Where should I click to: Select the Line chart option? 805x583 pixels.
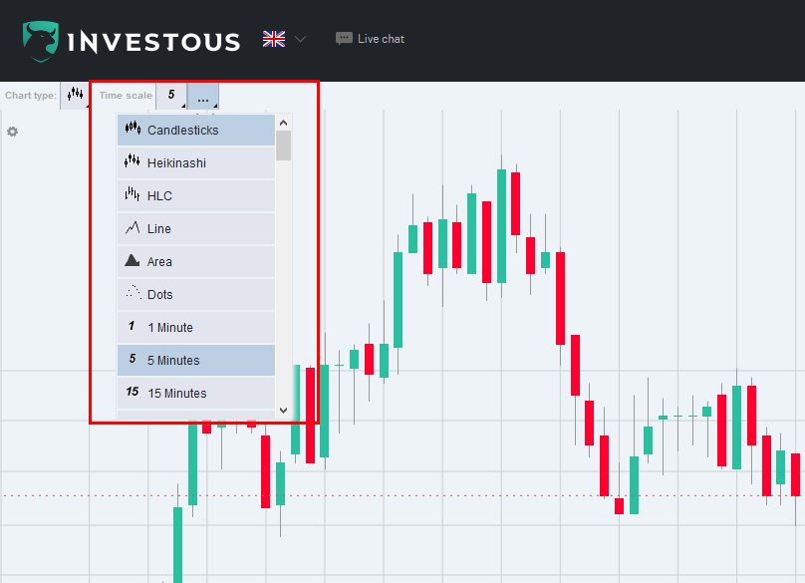(196, 228)
